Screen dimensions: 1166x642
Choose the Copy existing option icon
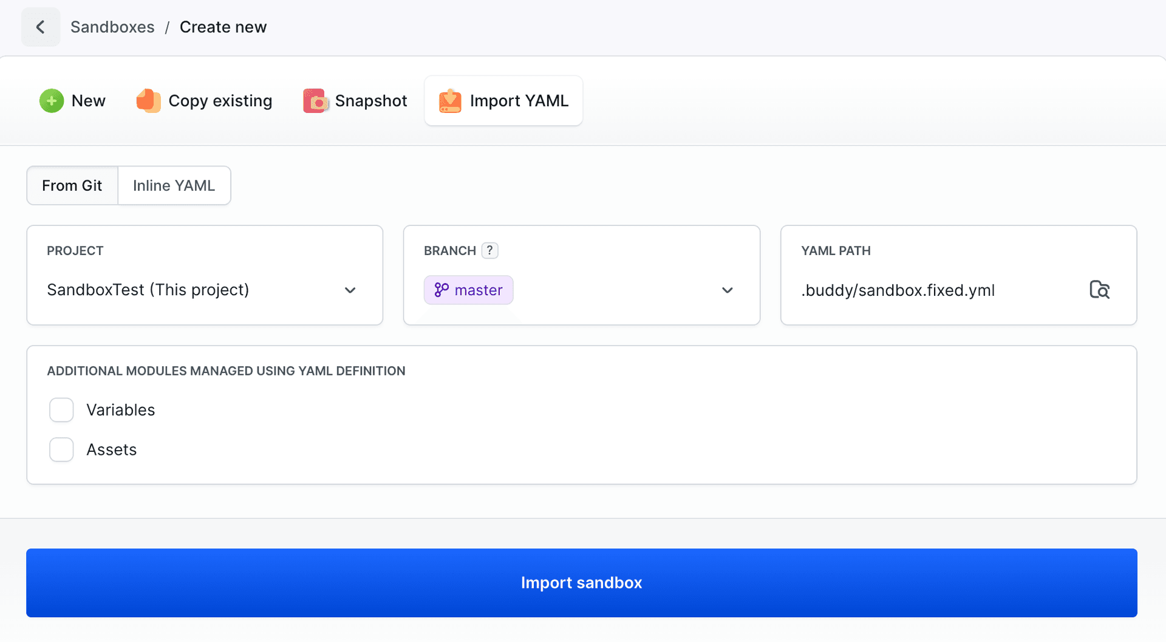pyautogui.click(x=148, y=101)
